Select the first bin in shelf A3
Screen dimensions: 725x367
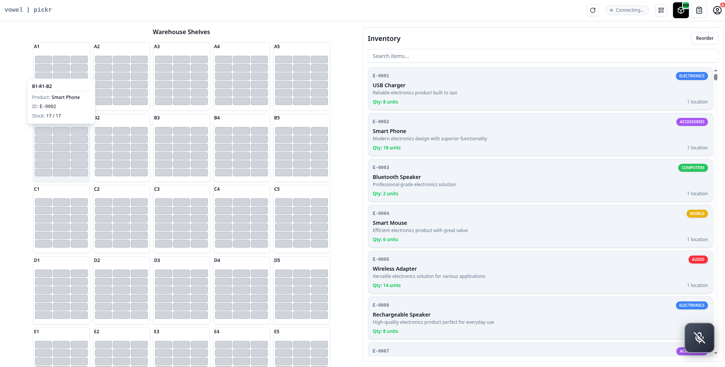163,60
